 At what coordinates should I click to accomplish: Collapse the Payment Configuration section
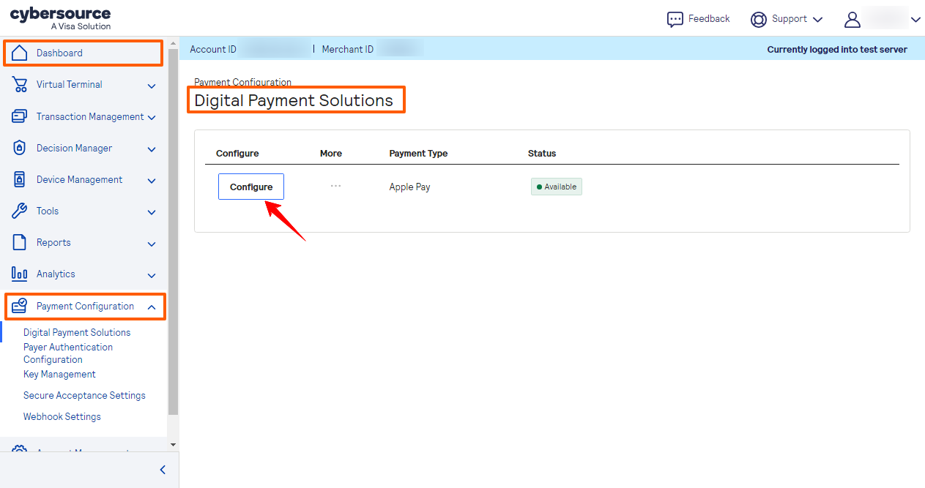(x=152, y=307)
